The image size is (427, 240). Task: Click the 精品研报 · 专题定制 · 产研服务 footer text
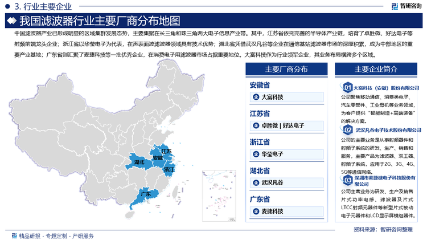(56, 236)
